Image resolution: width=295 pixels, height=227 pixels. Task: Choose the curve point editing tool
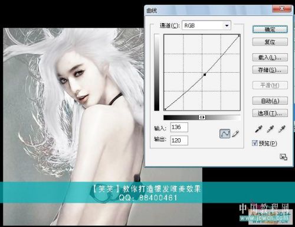click(x=225, y=134)
